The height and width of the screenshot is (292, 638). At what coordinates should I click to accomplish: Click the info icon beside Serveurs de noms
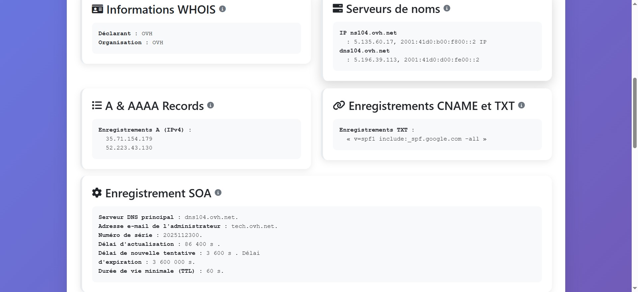pyautogui.click(x=447, y=8)
